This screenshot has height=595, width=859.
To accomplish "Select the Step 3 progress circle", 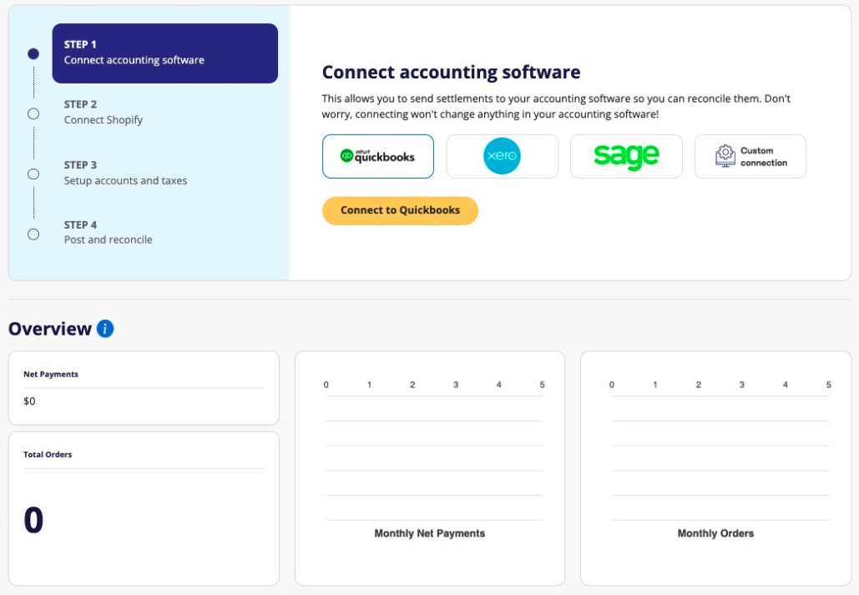I will pyautogui.click(x=33, y=174).
